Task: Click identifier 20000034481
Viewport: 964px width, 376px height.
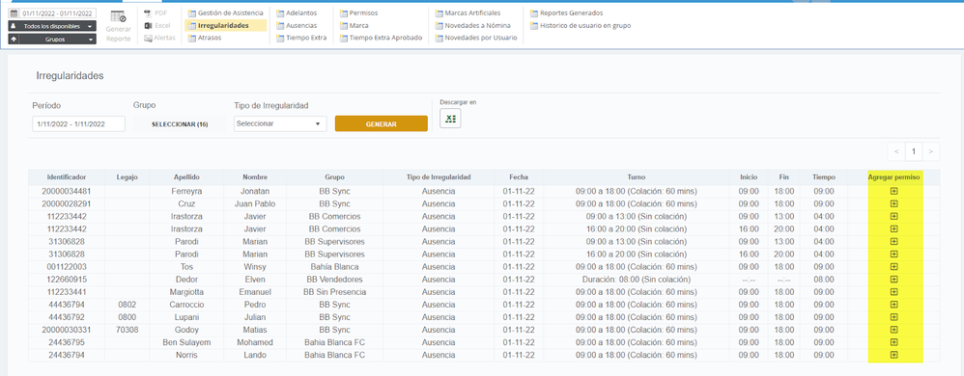Action: tap(67, 191)
